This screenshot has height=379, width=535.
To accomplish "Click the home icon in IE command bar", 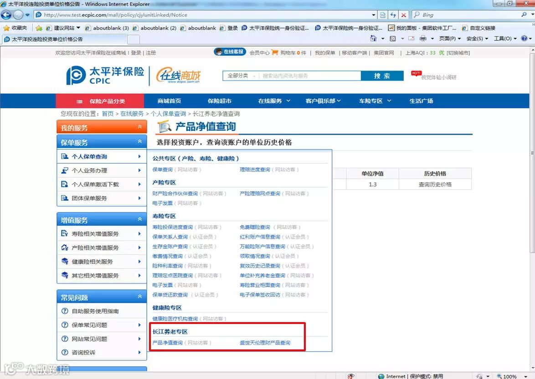I will coord(373,39).
